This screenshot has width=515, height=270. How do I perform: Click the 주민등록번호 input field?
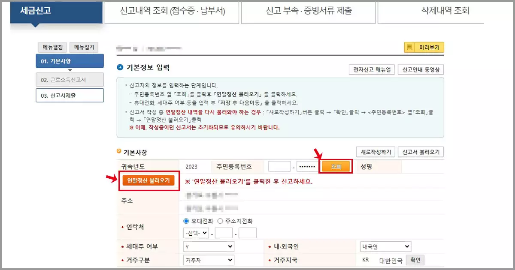click(279, 166)
